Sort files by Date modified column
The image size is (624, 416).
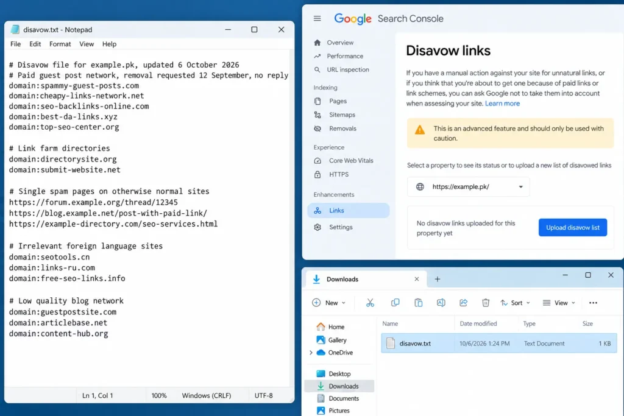[x=478, y=324]
